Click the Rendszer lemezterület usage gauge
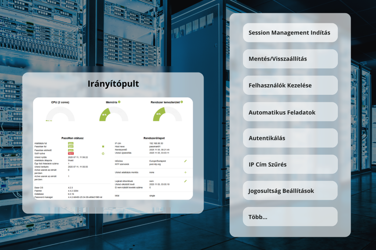This screenshot has height=250, width=376. pyautogui.click(x=167, y=114)
